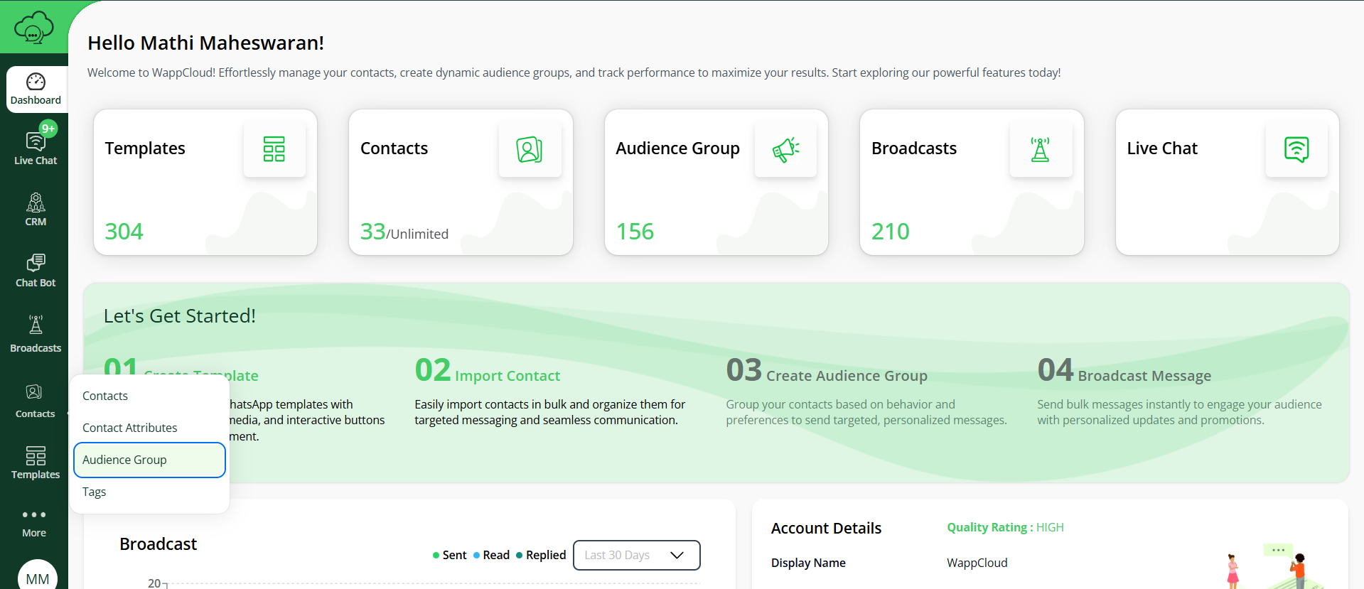Open Tags from the contacts submenu
Viewport: 1364px width, 589px height.
coord(95,492)
